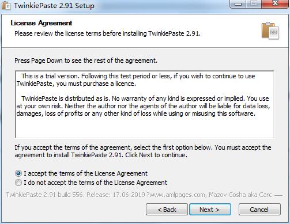Click the "Press Page Down" instruction text

pos(86,60)
